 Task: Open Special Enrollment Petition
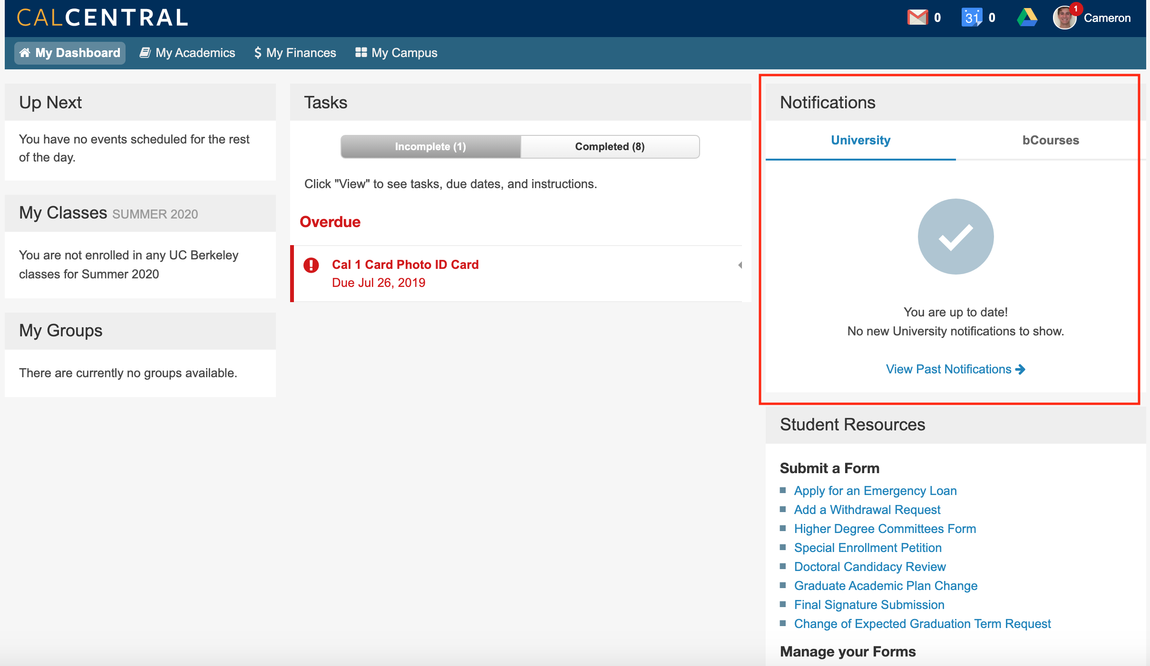867,548
